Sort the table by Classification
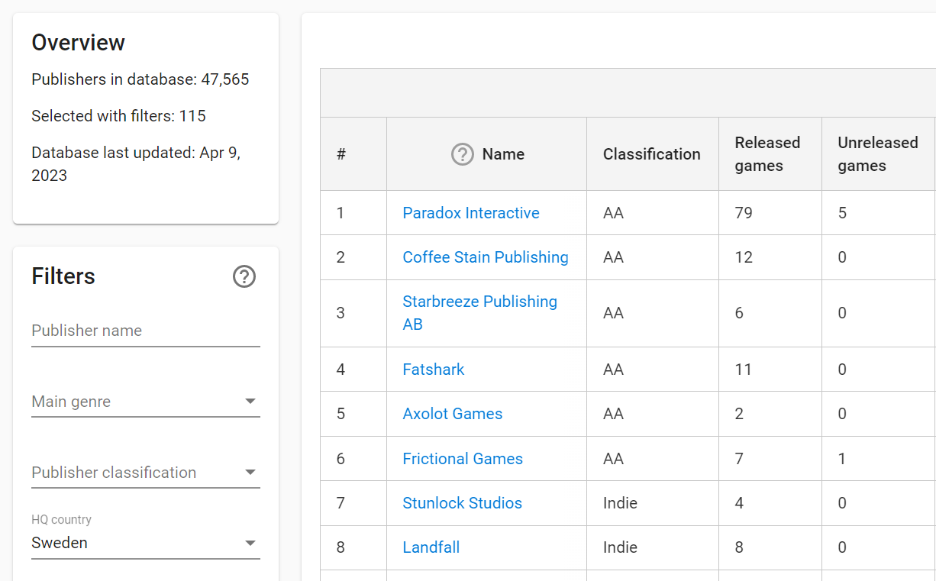 (x=651, y=153)
